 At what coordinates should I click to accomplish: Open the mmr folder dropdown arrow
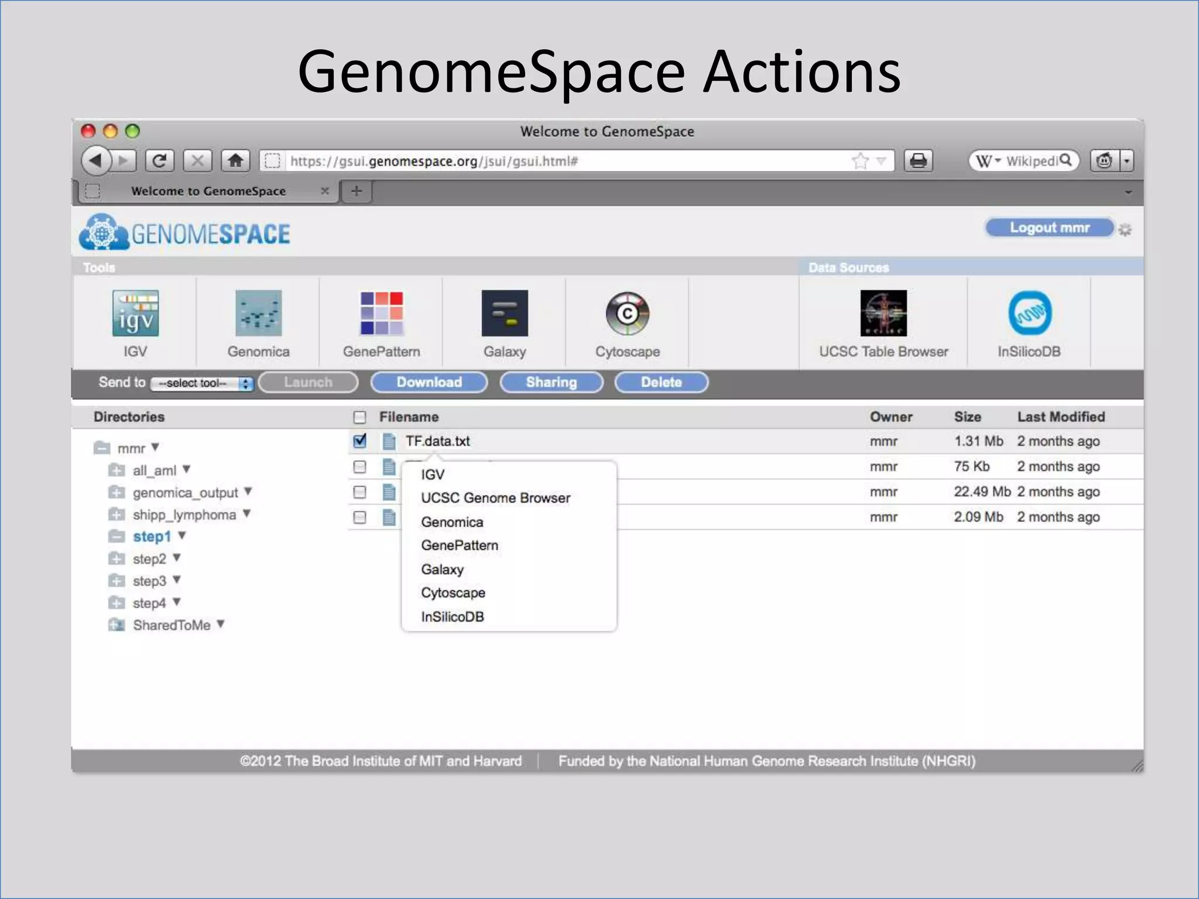[x=155, y=447]
